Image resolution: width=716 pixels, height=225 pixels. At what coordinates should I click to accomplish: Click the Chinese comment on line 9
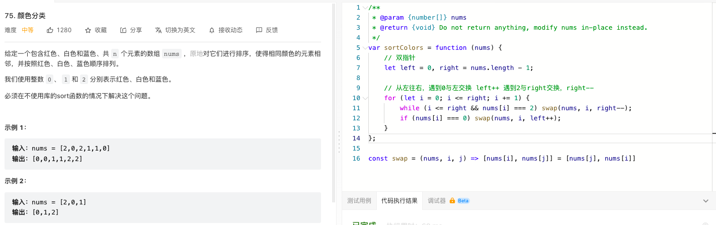pyautogui.click(x=489, y=88)
